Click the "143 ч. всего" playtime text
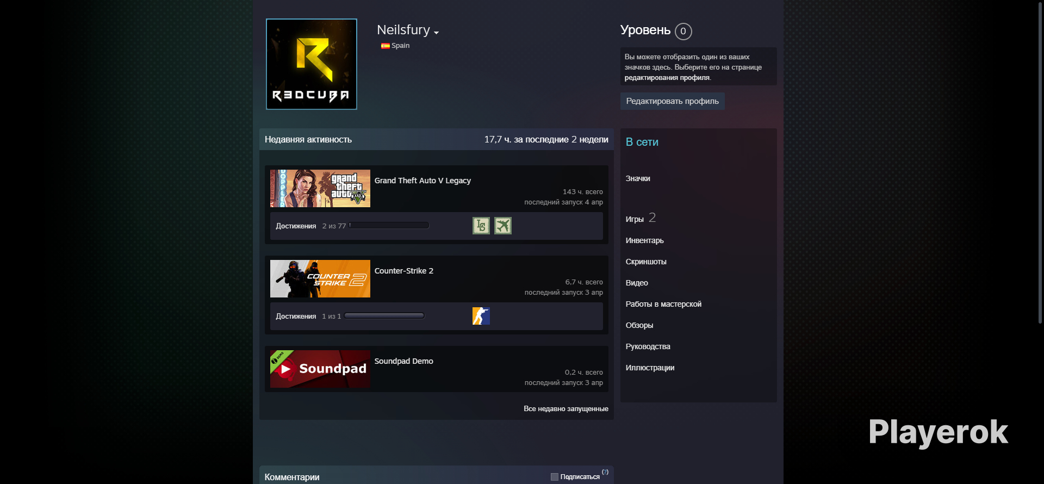Image resolution: width=1044 pixels, height=484 pixels. point(583,192)
